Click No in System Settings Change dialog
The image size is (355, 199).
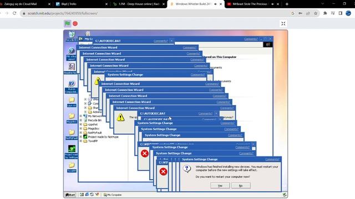click(241, 186)
